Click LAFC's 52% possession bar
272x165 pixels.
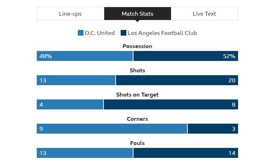pos(186,56)
